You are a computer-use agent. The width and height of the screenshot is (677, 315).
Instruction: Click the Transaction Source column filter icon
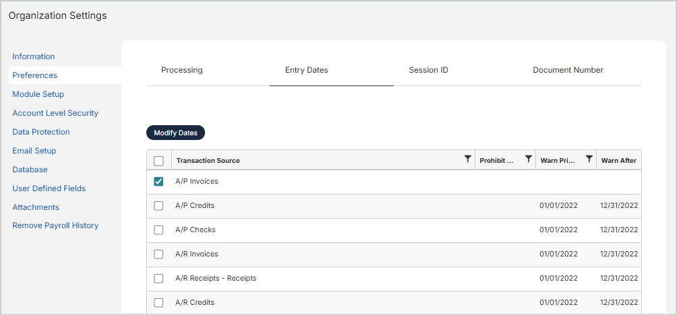pyautogui.click(x=468, y=160)
